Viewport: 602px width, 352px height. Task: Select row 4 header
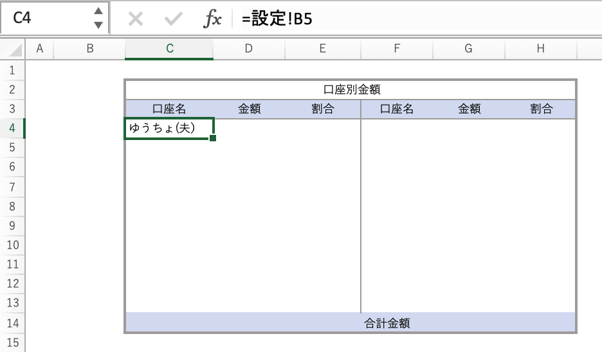pos(12,128)
